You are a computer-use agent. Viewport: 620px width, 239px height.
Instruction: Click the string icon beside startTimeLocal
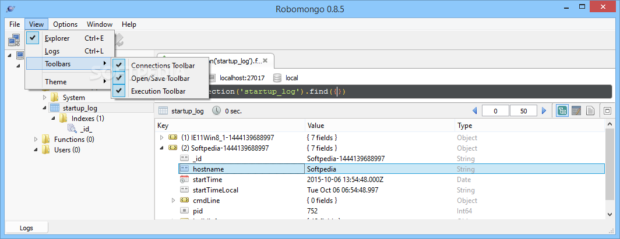(x=184, y=190)
